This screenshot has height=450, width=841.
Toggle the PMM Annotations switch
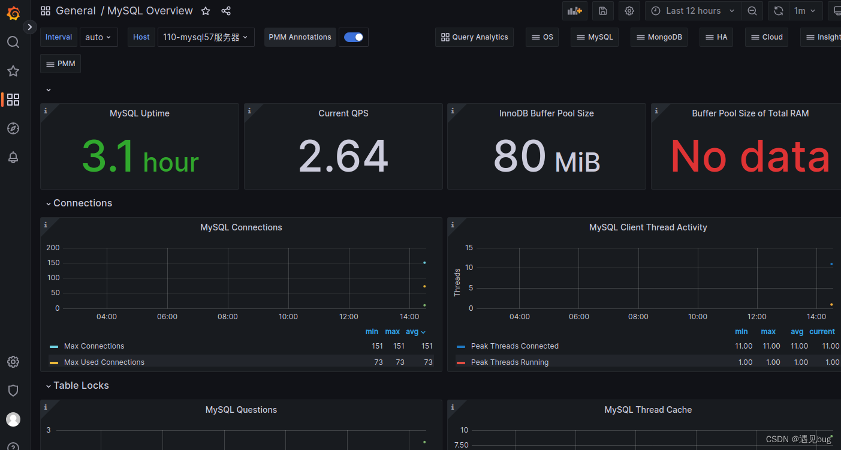[x=354, y=37]
